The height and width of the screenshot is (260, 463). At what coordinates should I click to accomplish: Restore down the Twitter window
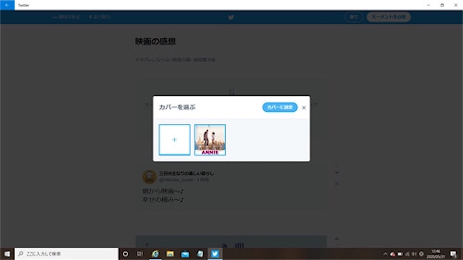tap(442, 5)
